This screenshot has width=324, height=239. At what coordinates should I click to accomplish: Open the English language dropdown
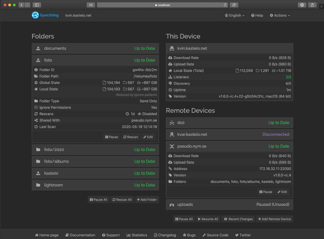pyautogui.click(x=234, y=15)
